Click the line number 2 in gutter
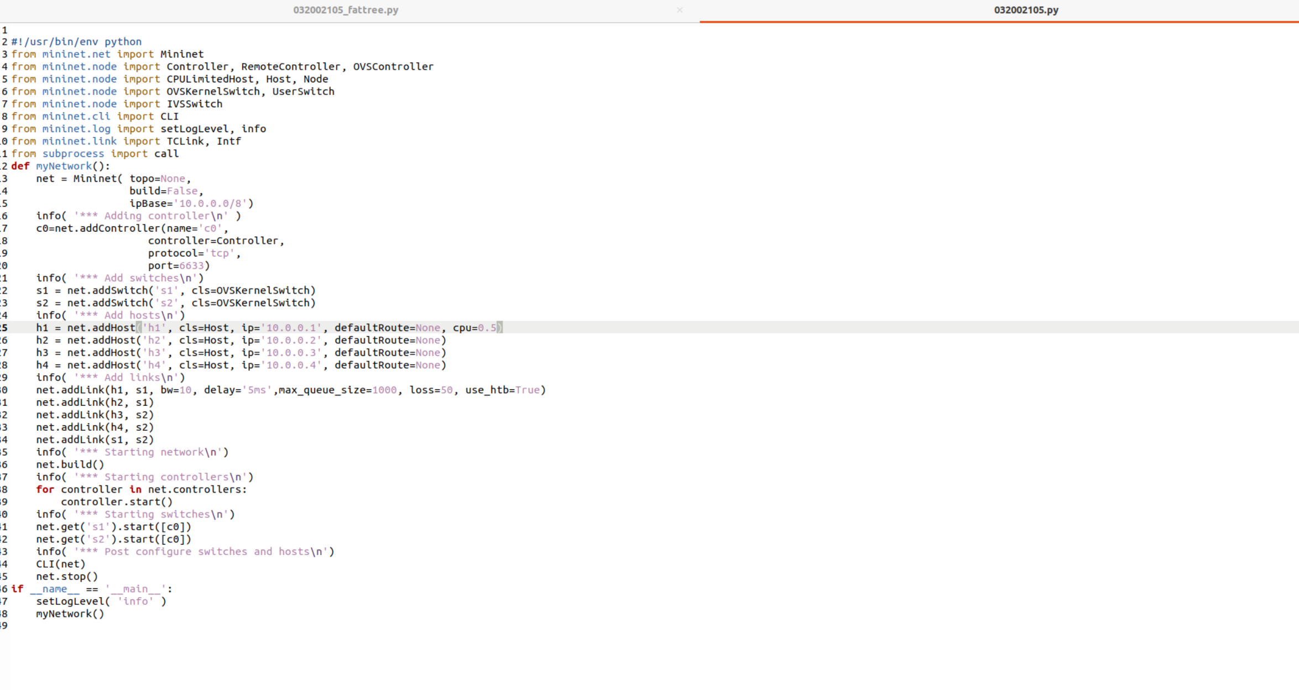1299x690 pixels. click(x=4, y=41)
